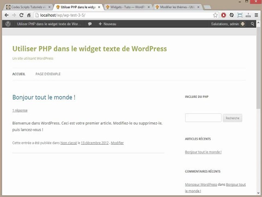The width and height of the screenshot is (262, 197).
Task: Click the Modifier edit post link
Action: [x=117, y=143]
